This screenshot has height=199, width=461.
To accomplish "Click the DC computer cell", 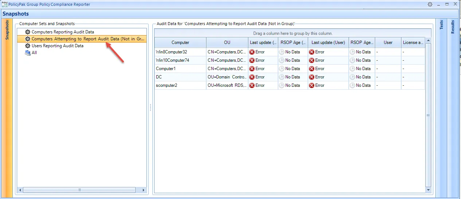I will pos(180,77).
